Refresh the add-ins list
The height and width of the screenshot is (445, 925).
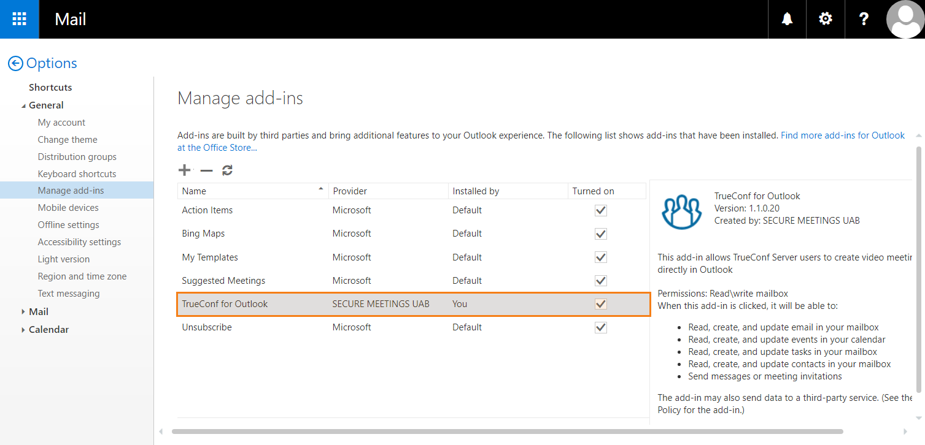pyautogui.click(x=228, y=170)
